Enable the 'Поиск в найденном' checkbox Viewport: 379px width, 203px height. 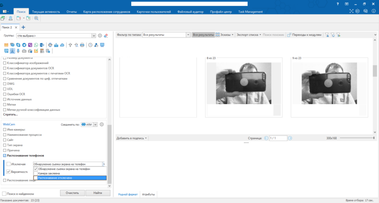point(4,193)
